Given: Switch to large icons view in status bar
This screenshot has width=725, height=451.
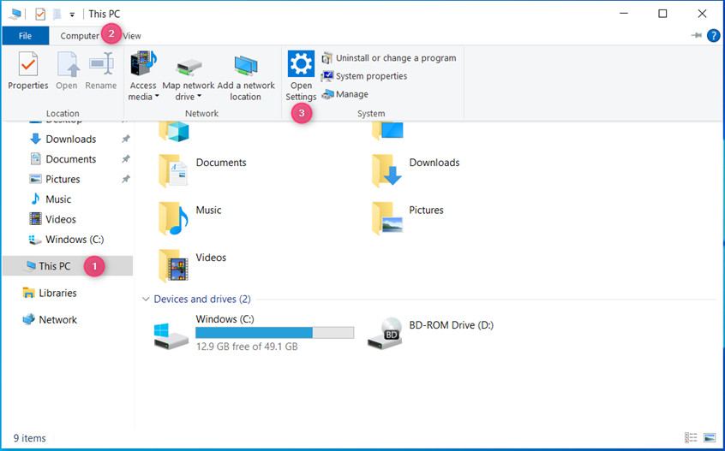Looking at the screenshot, I should [710, 437].
